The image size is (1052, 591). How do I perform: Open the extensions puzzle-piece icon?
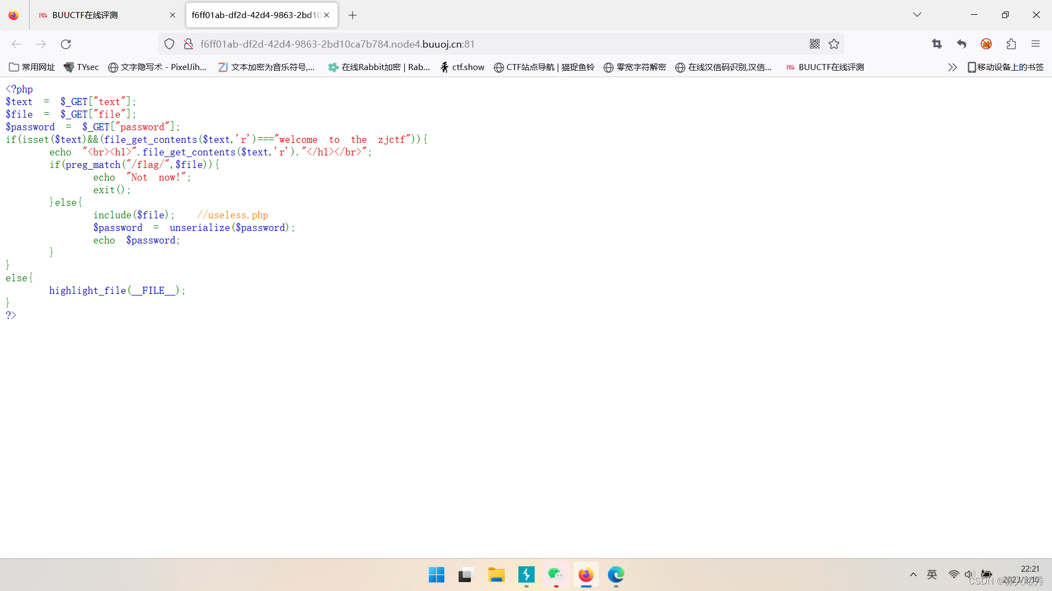1011,44
